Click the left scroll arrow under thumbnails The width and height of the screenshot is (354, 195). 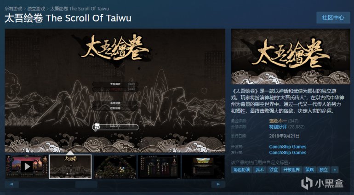point(11,184)
